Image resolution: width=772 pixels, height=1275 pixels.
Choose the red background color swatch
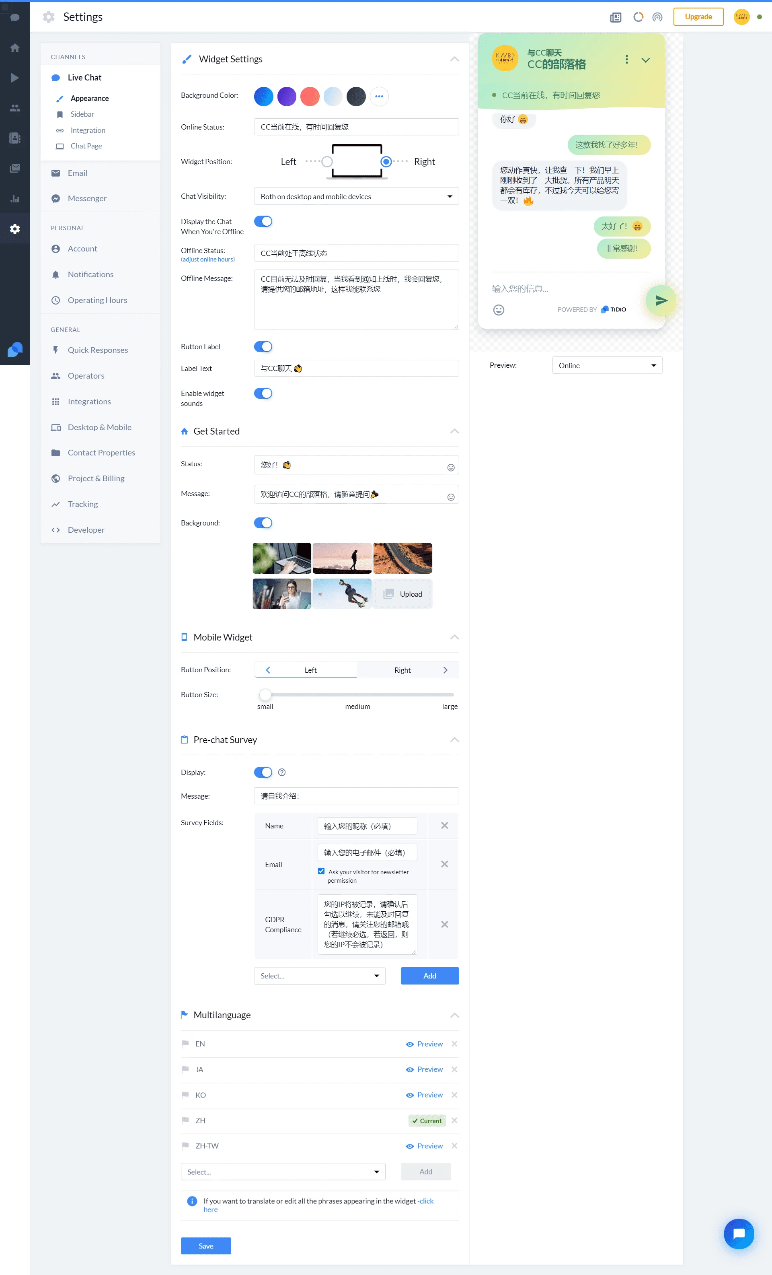(x=310, y=96)
